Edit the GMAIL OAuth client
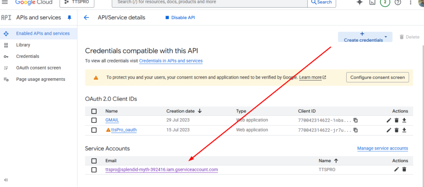The image size is (424, 187). click(x=389, y=120)
